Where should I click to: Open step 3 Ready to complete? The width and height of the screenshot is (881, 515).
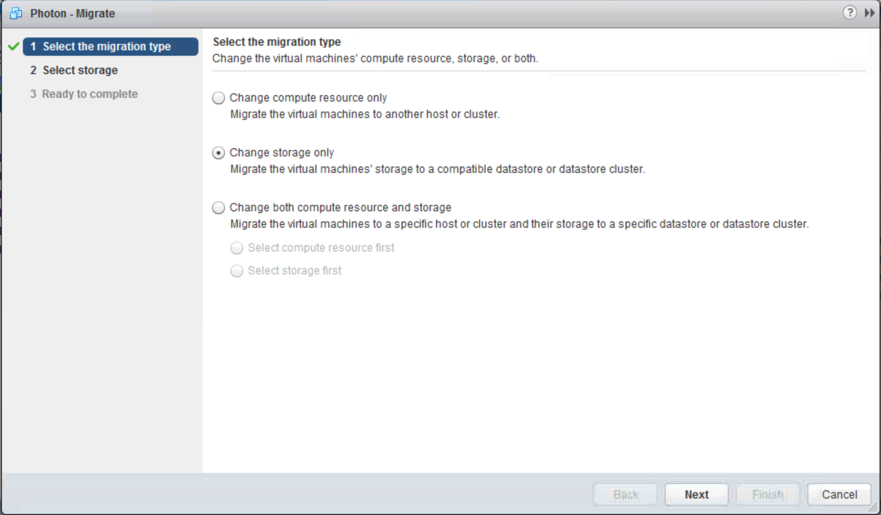tap(90, 94)
